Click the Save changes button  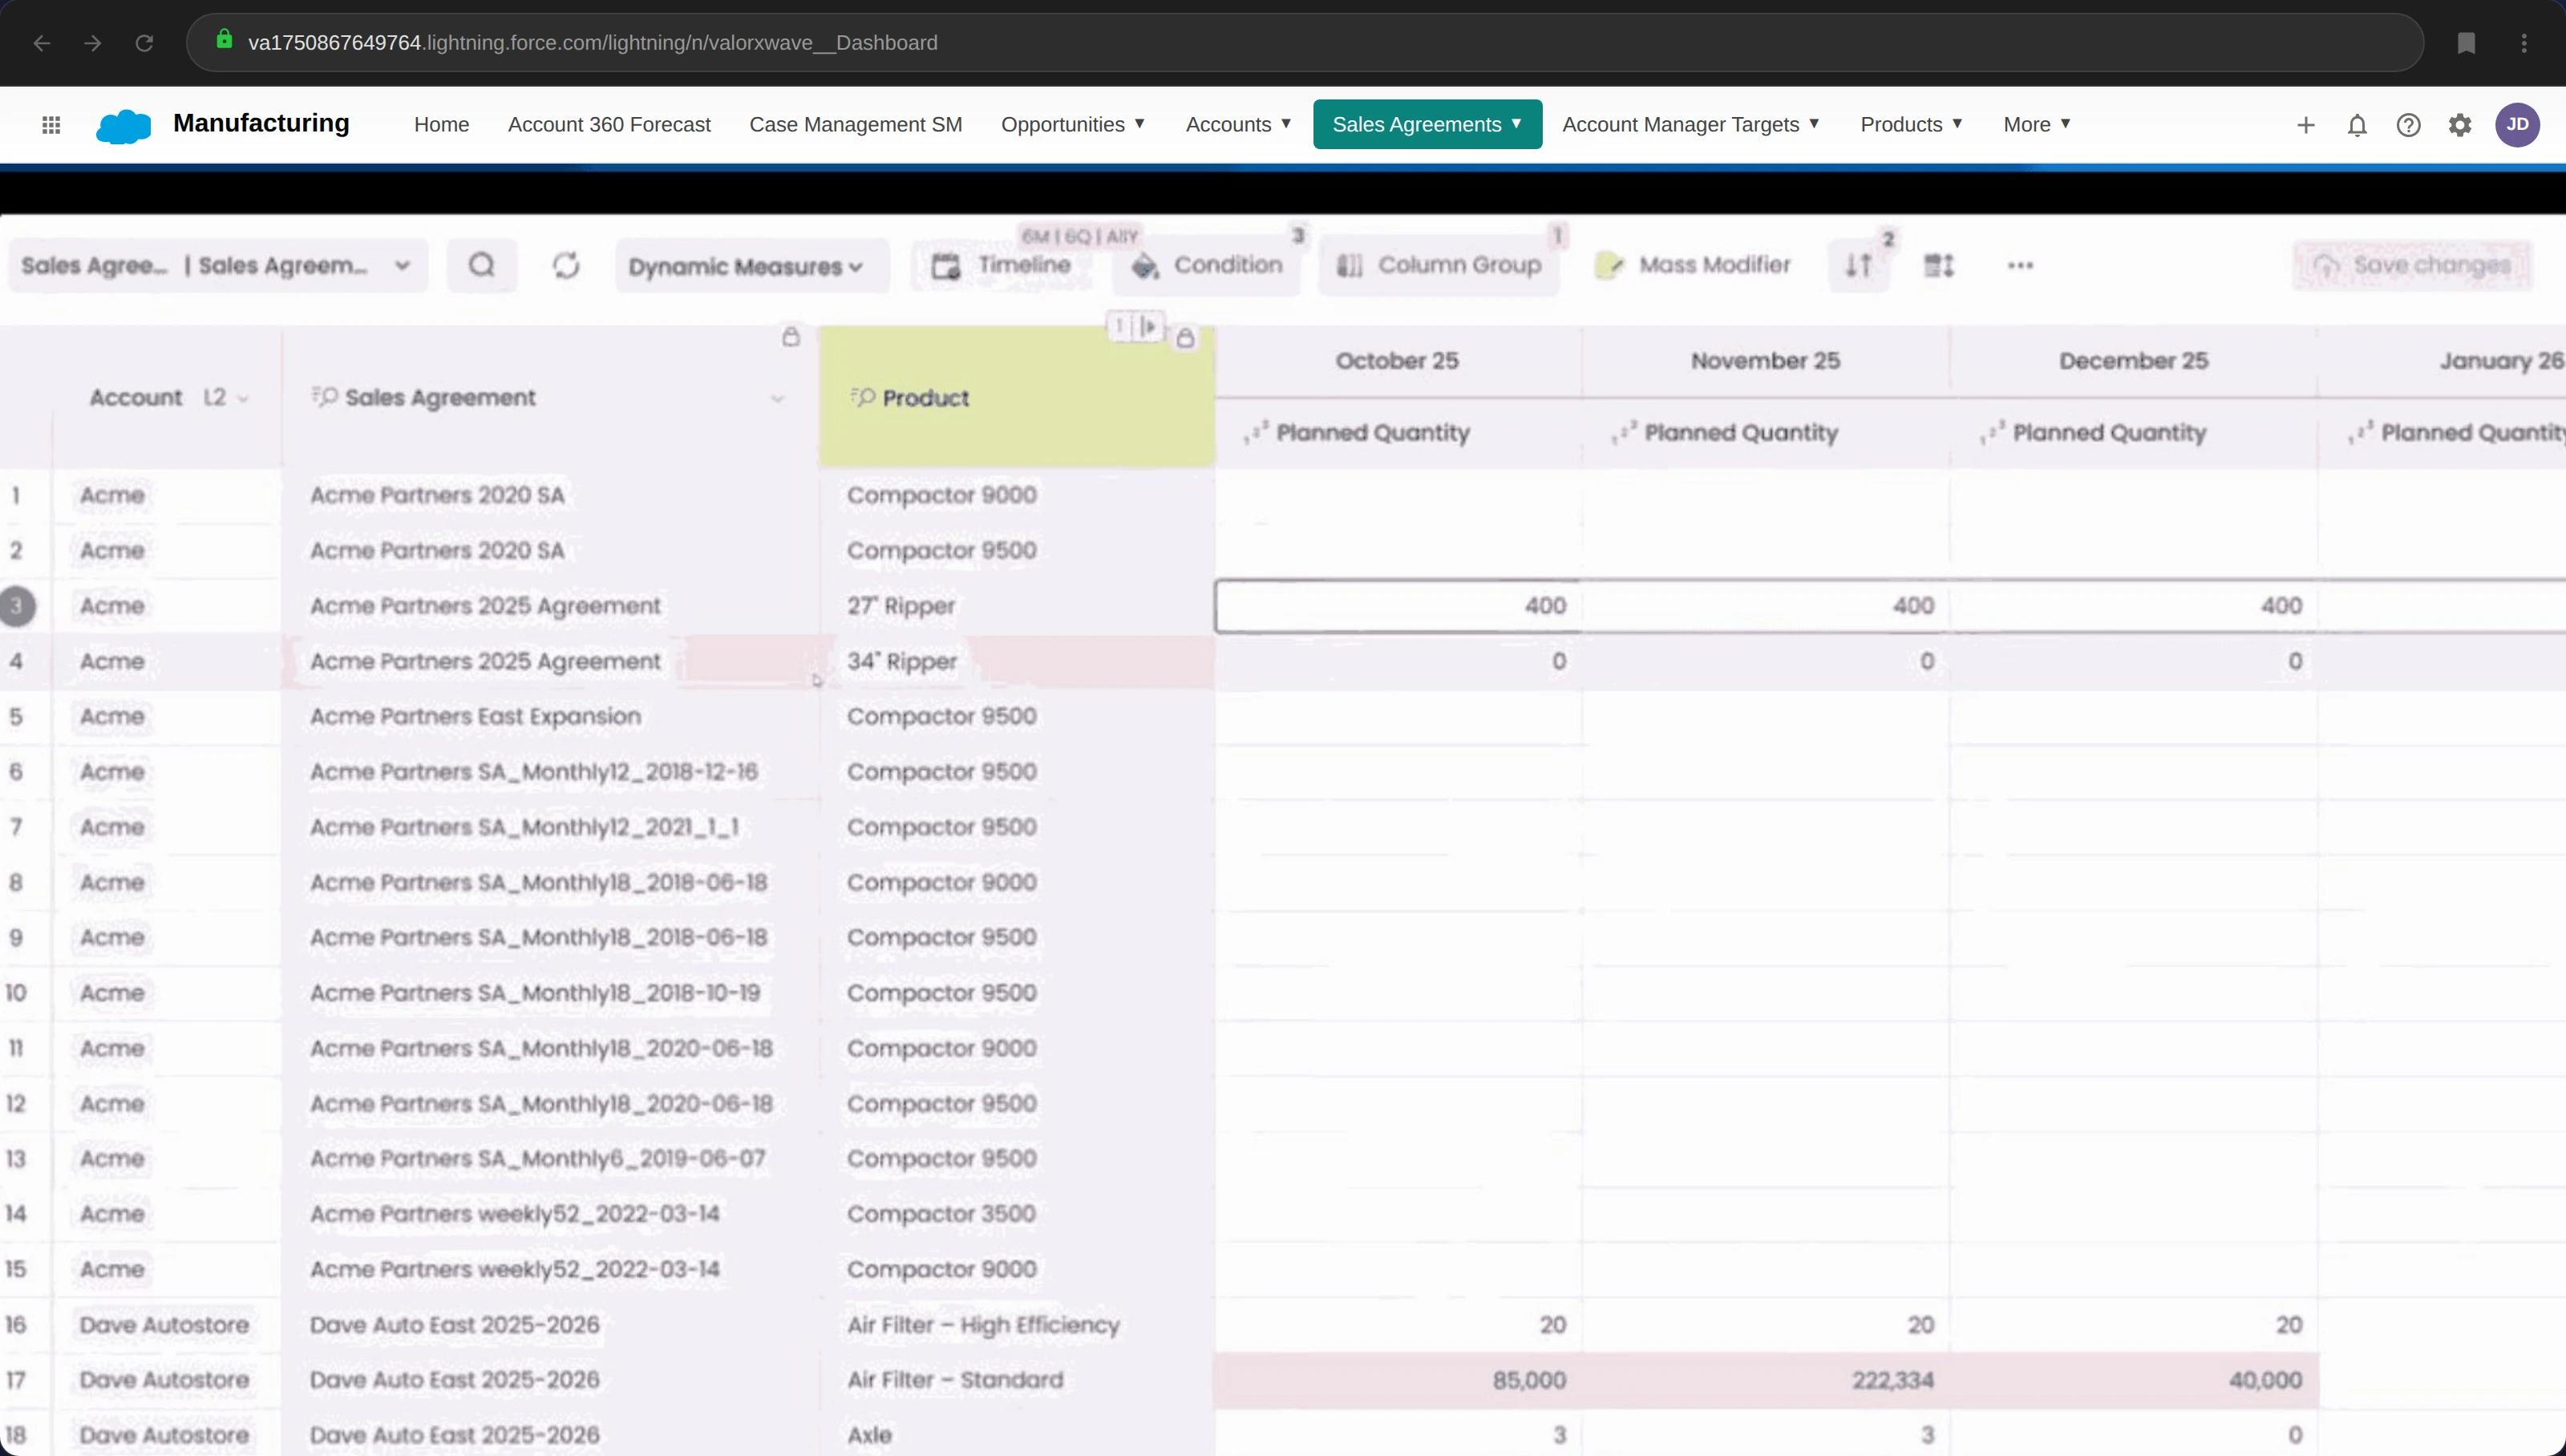[2412, 265]
